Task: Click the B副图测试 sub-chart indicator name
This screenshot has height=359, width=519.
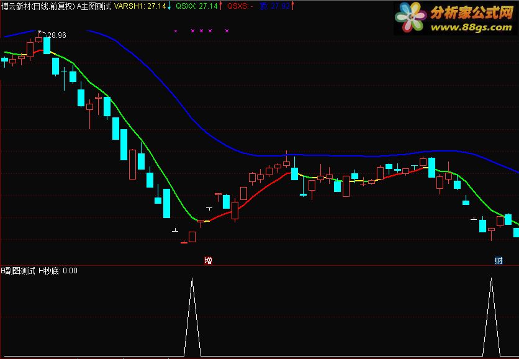Action: [x=18, y=271]
